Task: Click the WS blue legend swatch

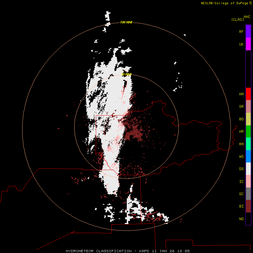Action: pos(248,156)
